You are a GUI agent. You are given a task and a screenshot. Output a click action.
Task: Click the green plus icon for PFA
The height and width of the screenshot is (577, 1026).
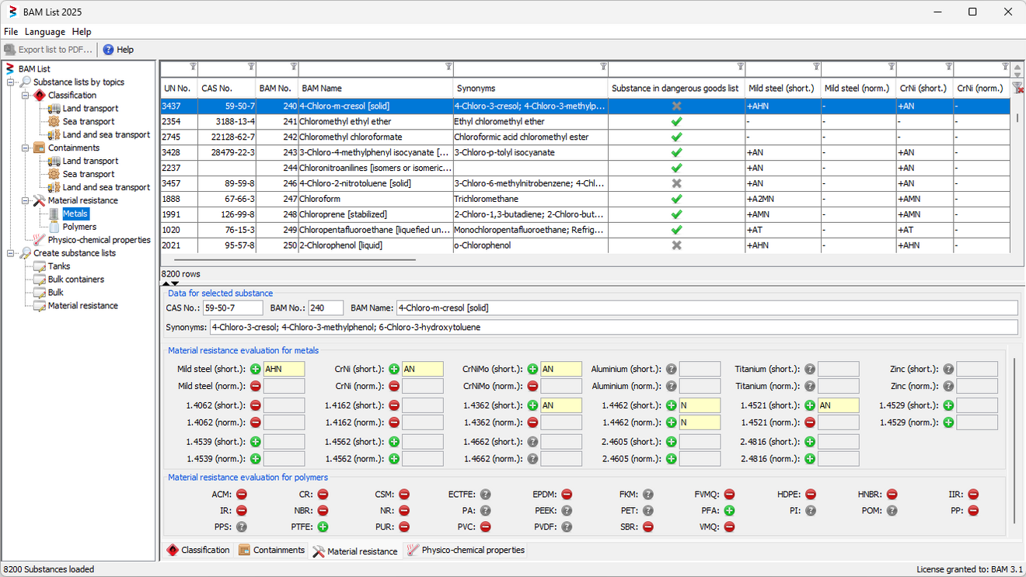(x=729, y=511)
